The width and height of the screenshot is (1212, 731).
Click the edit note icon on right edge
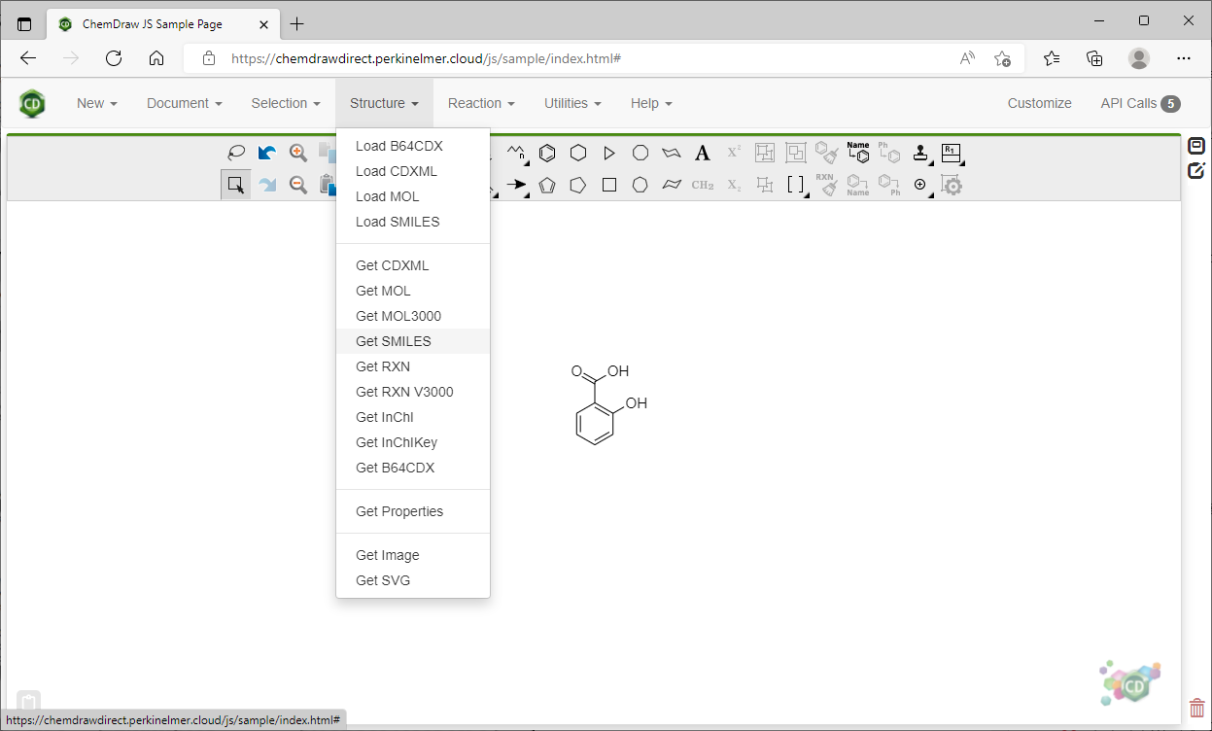[1196, 171]
